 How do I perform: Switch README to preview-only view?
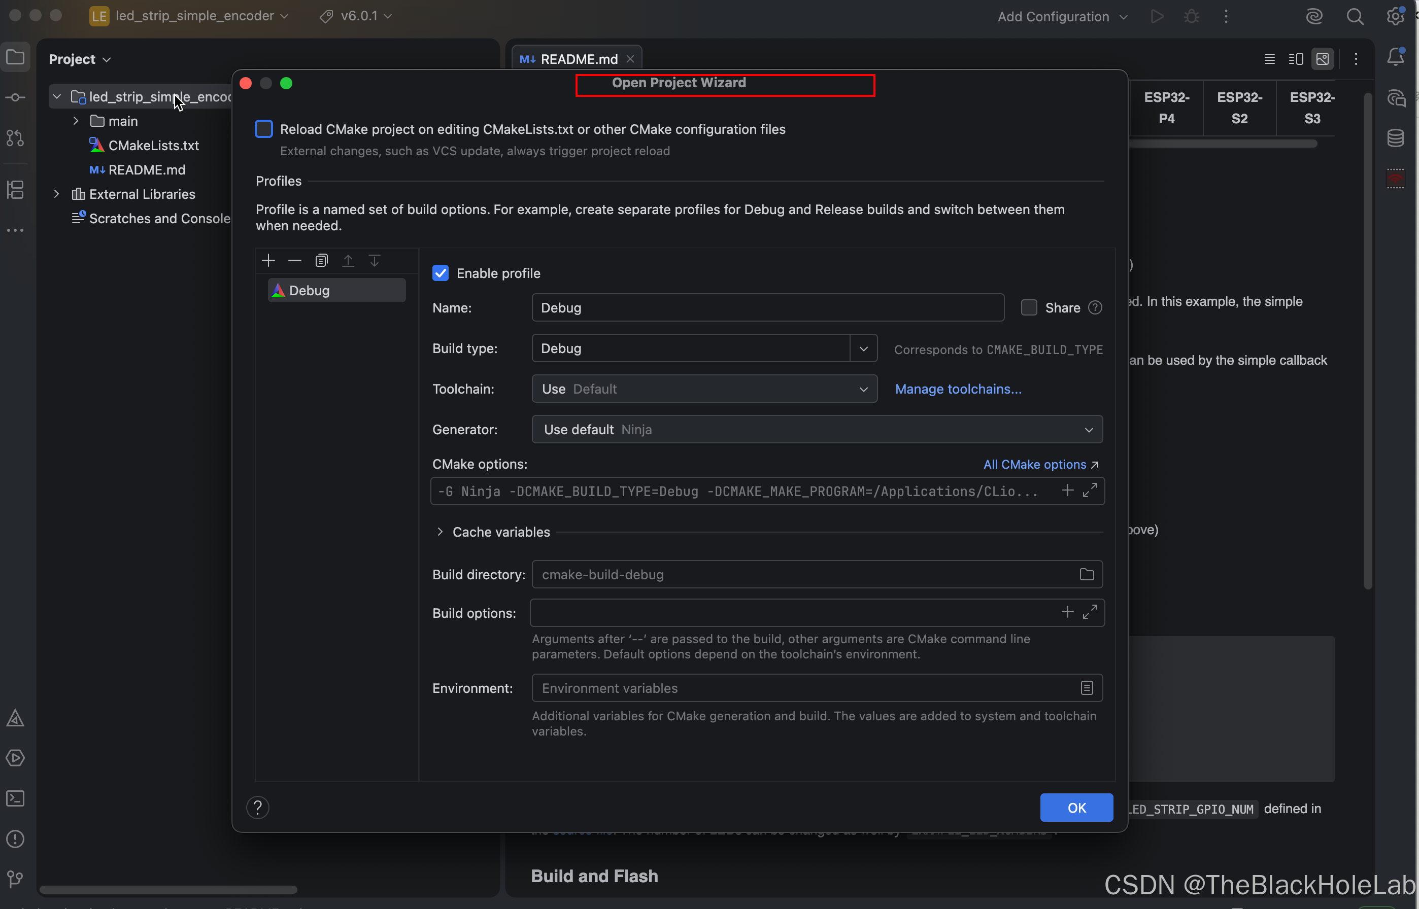1322,59
